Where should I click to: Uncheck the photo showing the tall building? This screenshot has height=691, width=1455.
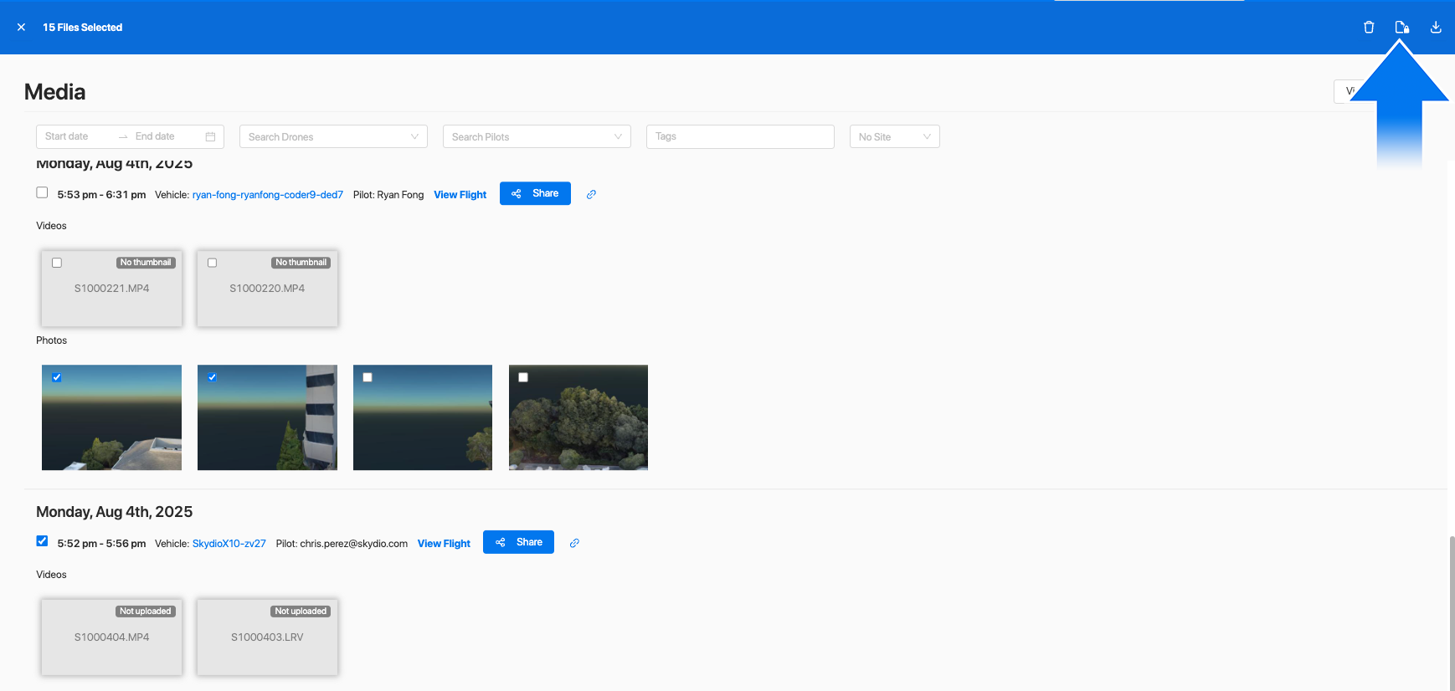coord(213,377)
